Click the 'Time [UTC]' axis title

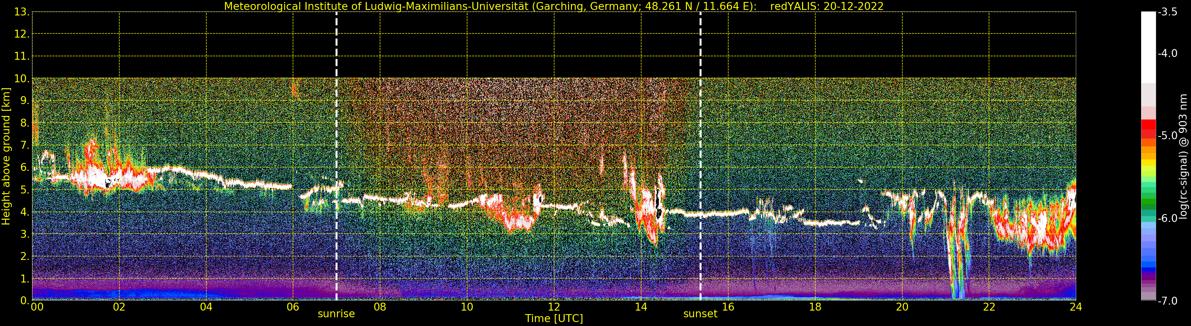click(554, 318)
